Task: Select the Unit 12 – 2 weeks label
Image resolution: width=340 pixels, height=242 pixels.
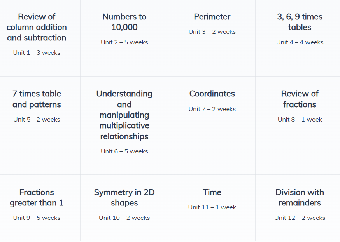Action: 300,218
